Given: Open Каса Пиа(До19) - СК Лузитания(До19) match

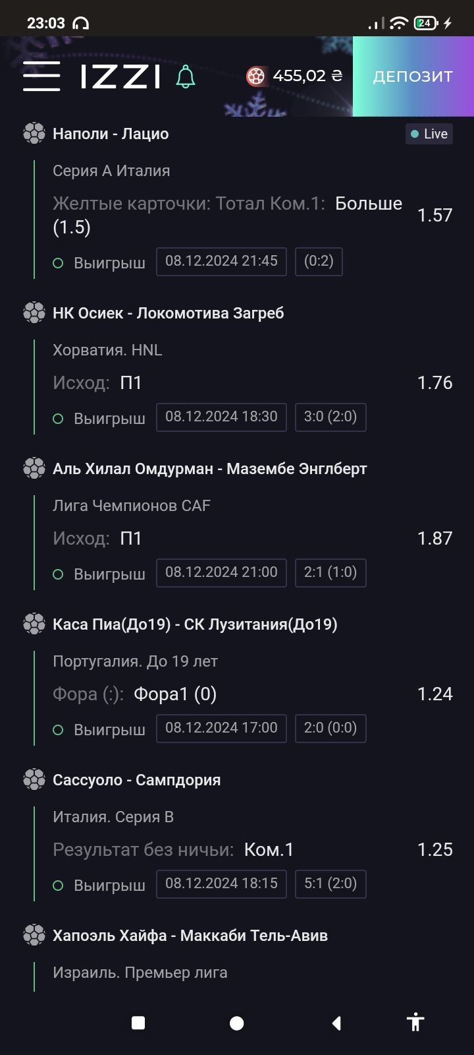Looking at the screenshot, I should [x=195, y=624].
